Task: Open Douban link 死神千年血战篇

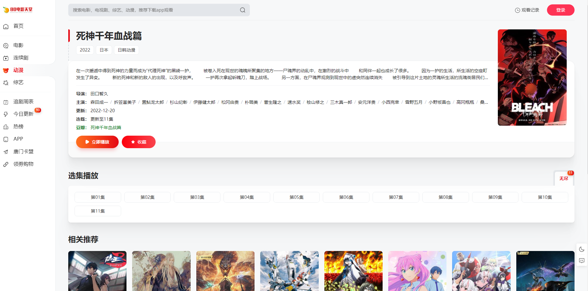Action: [x=106, y=128]
